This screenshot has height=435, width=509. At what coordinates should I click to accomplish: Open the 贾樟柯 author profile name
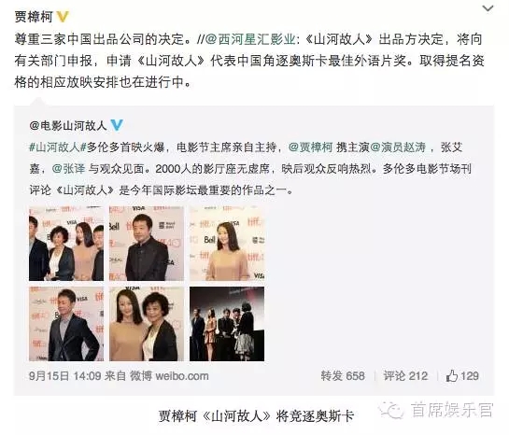coord(34,17)
